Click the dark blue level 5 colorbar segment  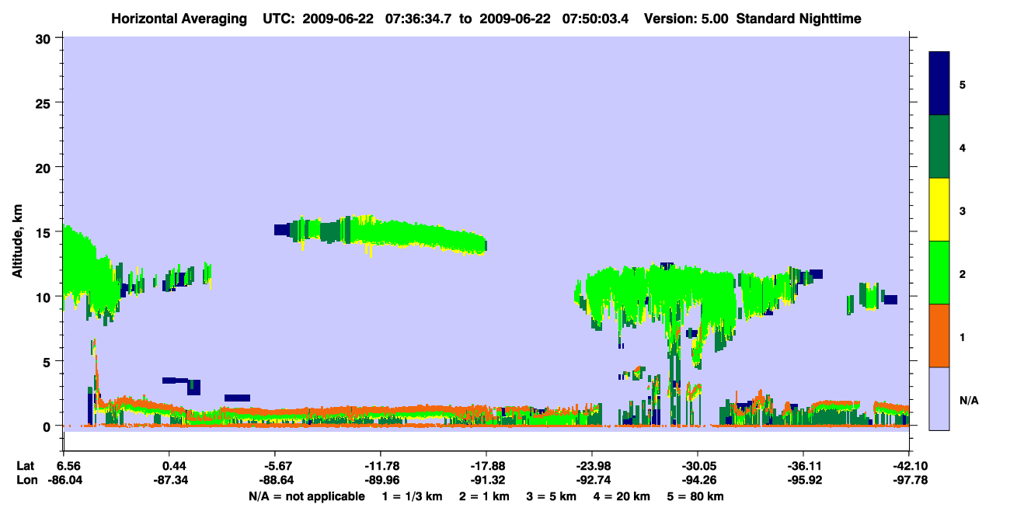939,84
